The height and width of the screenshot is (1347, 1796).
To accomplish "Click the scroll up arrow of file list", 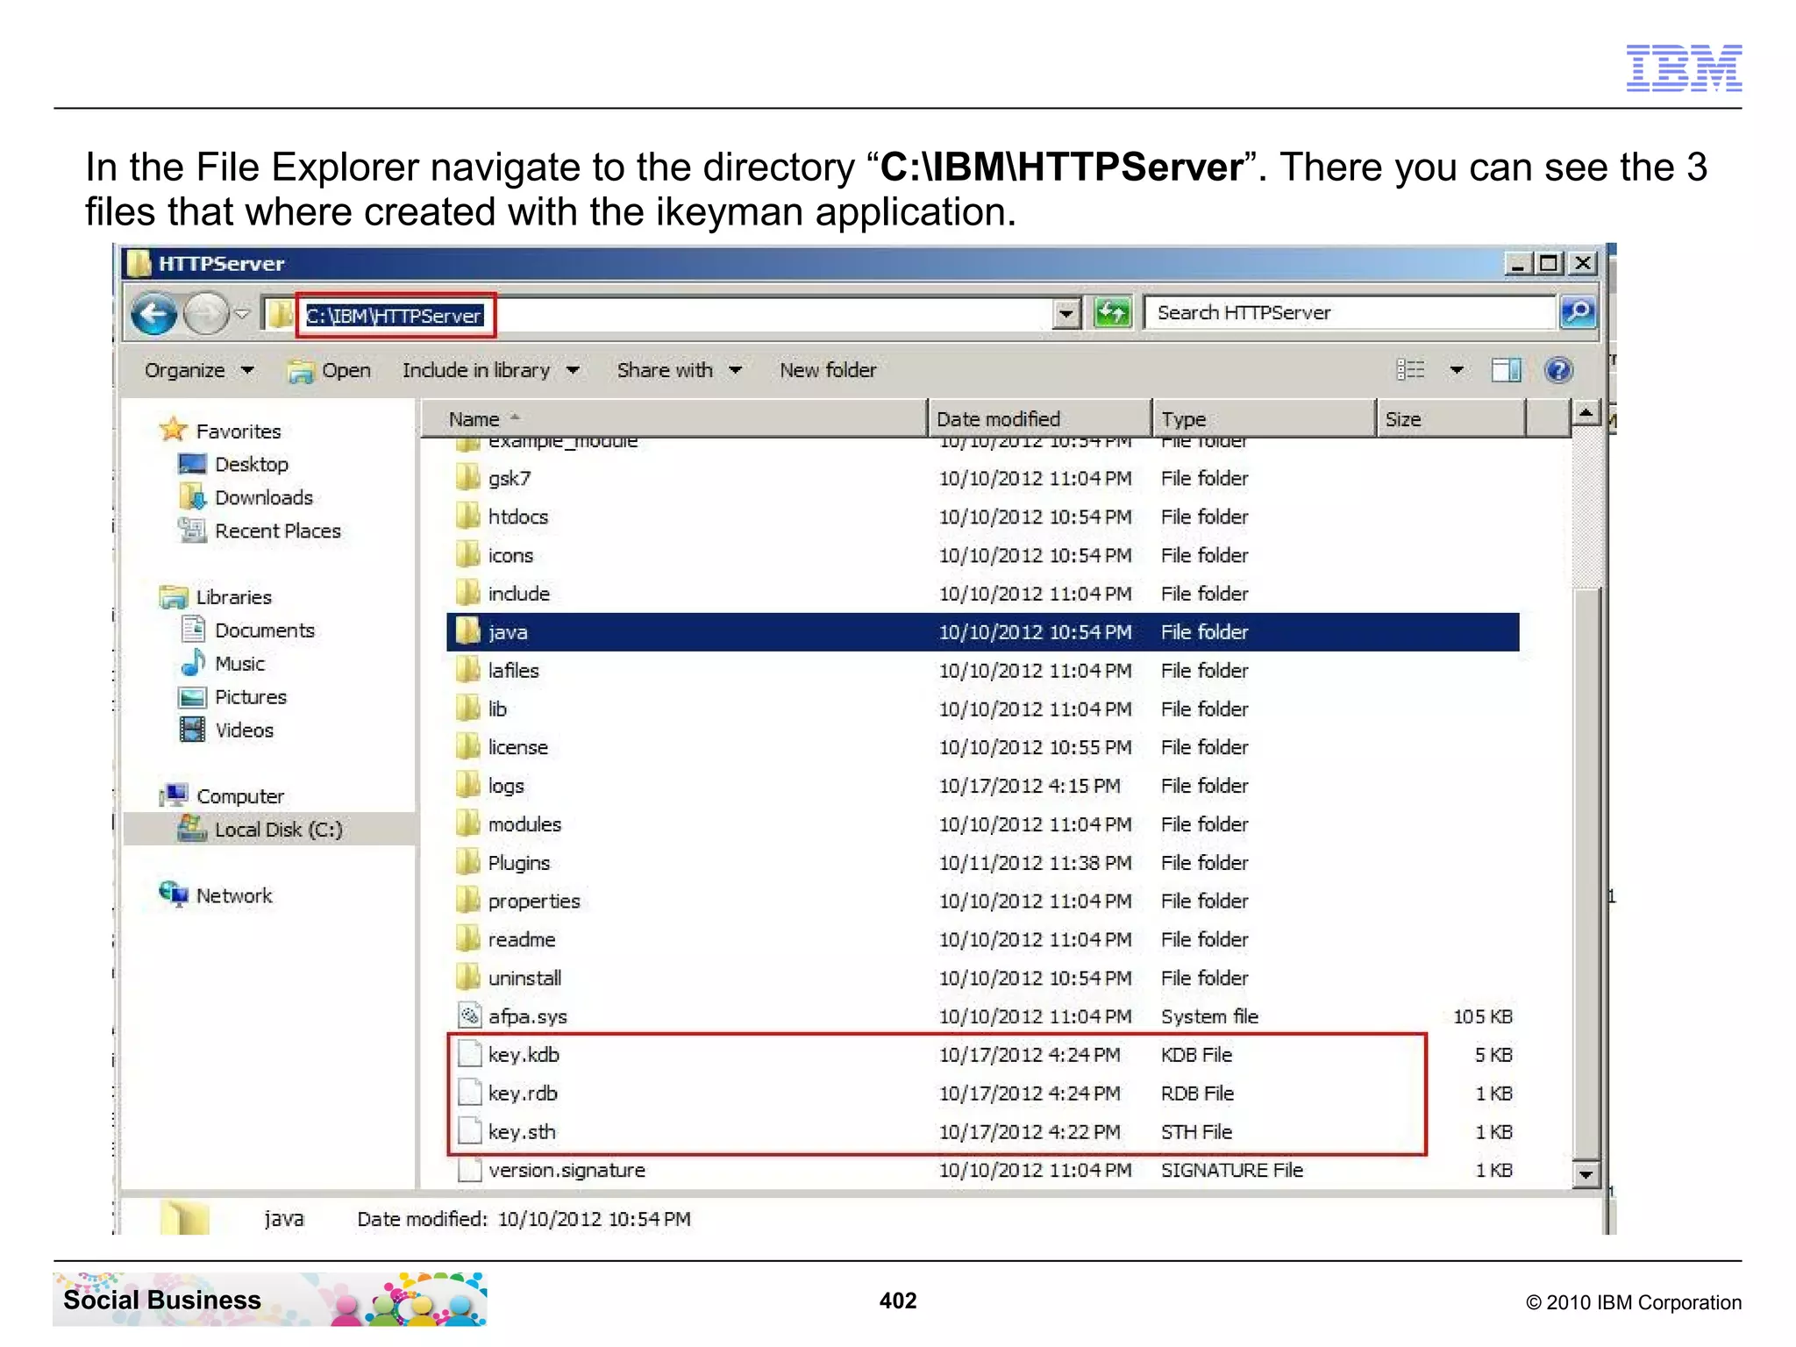I will 1586,412.
